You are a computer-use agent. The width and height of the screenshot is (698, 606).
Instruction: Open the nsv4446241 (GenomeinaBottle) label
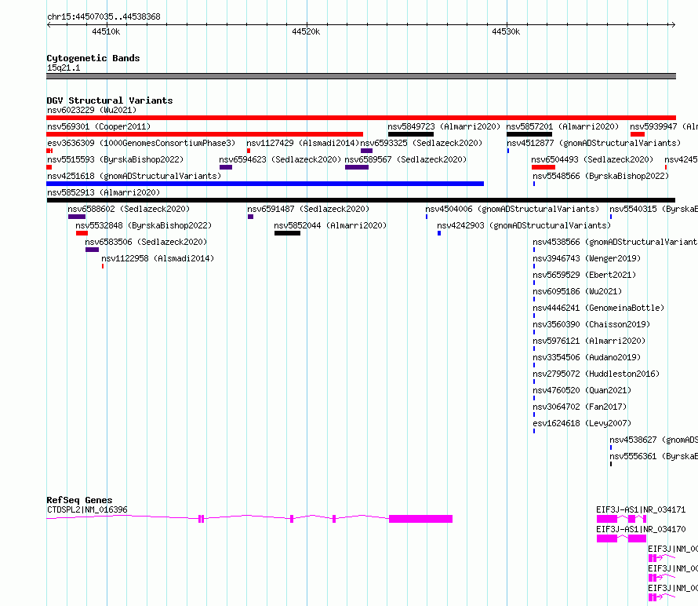tap(598, 308)
